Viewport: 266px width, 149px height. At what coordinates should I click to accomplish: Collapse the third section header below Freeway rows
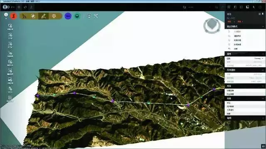(263, 70)
